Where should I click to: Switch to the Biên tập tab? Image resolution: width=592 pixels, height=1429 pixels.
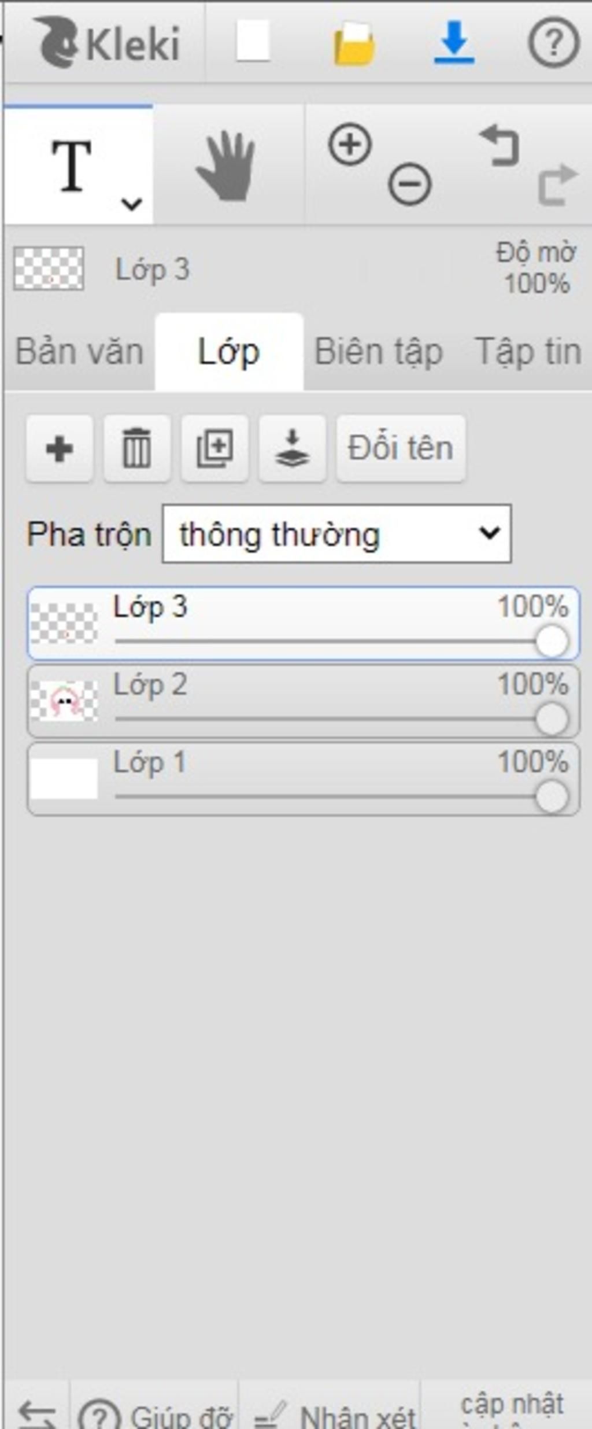click(378, 352)
